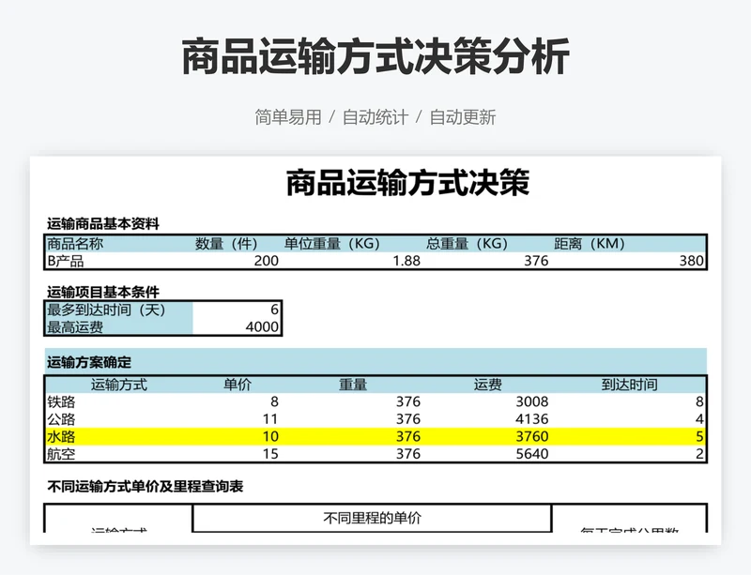Click the quantity value 200
Viewport: 751px width, 575px height.
tap(267, 261)
